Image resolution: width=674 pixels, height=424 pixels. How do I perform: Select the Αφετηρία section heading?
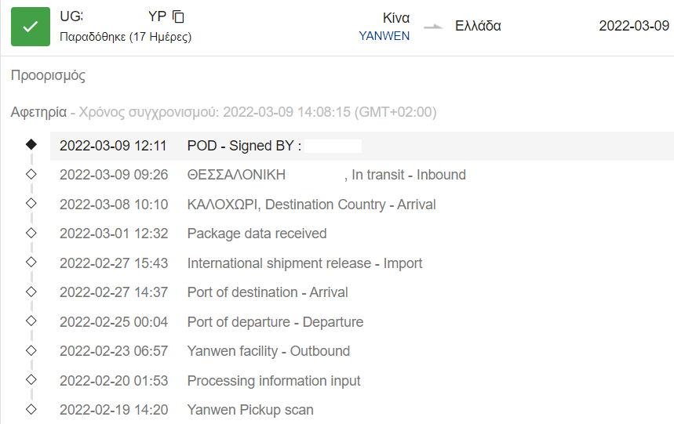pos(38,112)
